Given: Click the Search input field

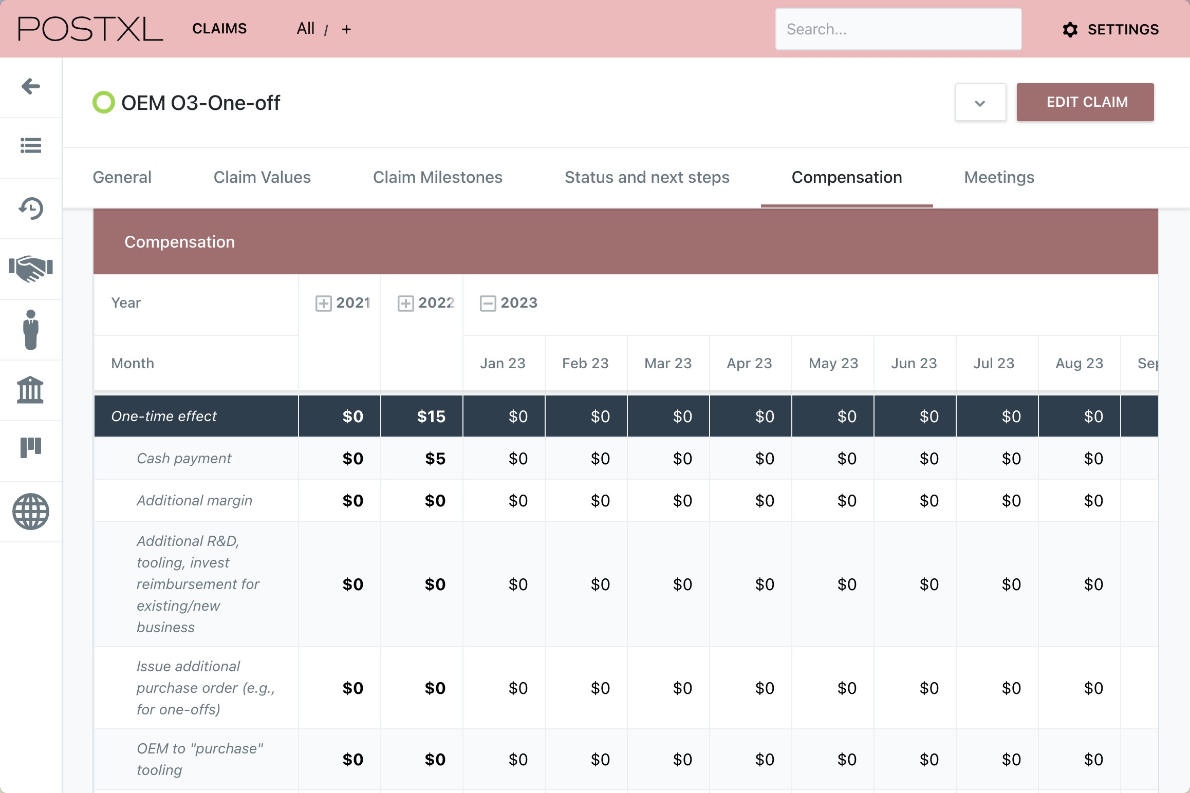Looking at the screenshot, I should (x=898, y=29).
